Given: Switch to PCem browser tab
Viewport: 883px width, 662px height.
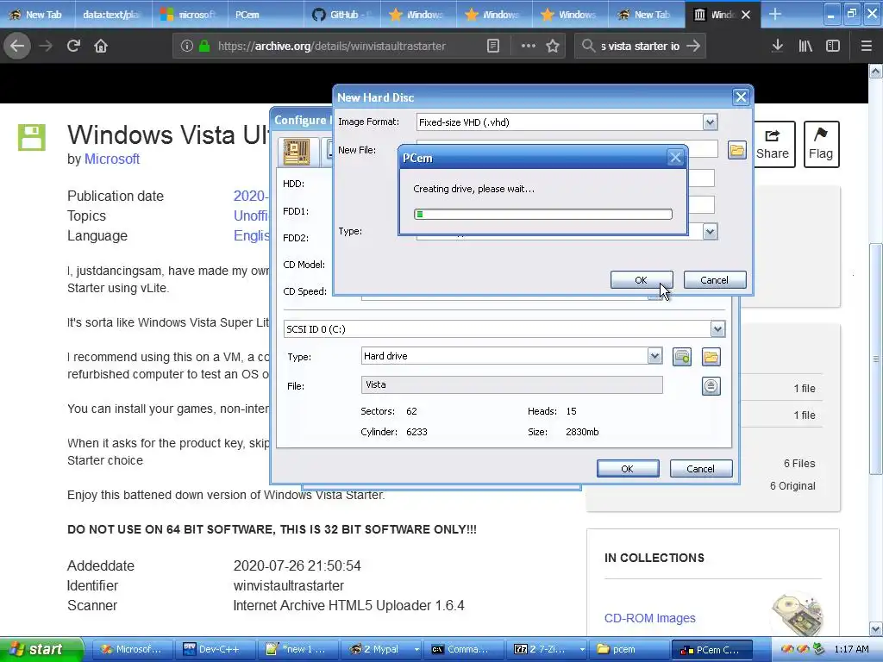Looking at the screenshot, I should (266, 15).
